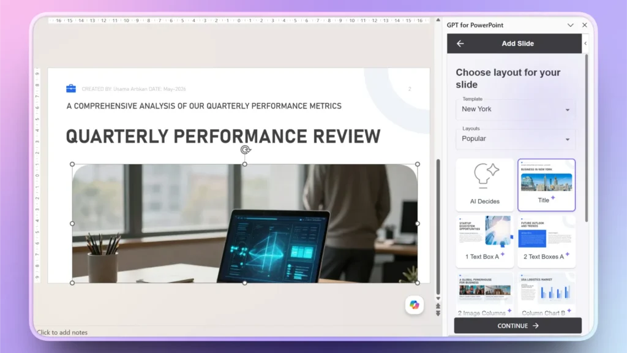Select the 2 Text Boxes A layout
This screenshot has height=353, width=627.
click(x=546, y=241)
